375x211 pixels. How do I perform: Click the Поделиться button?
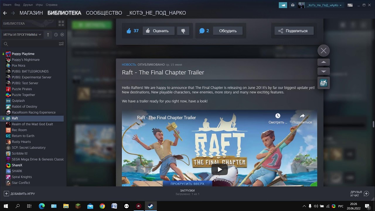point(294,31)
